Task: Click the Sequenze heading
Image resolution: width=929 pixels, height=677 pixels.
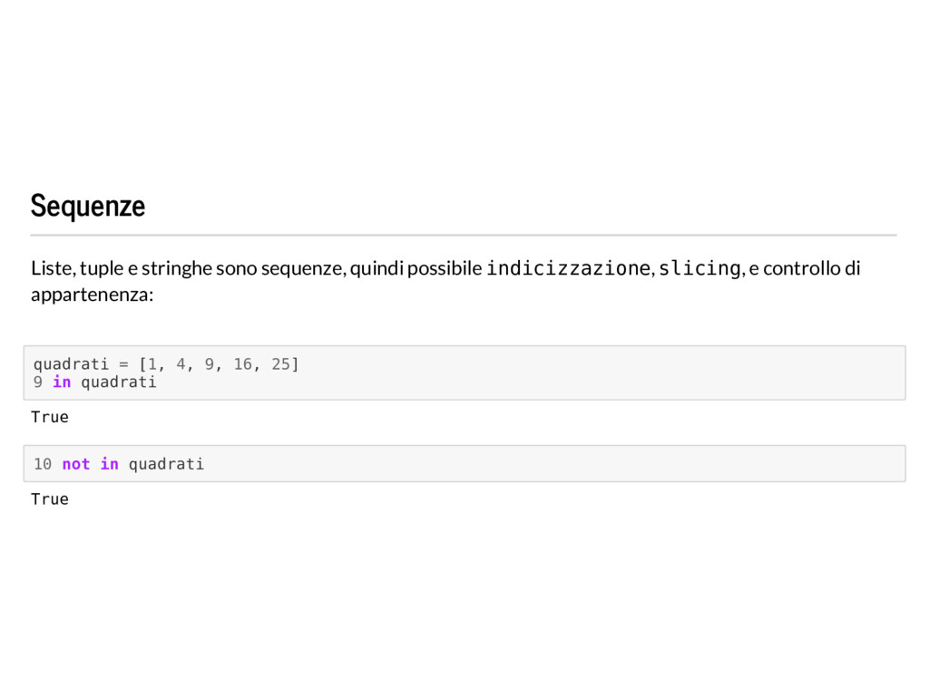Action: click(x=88, y=206)
